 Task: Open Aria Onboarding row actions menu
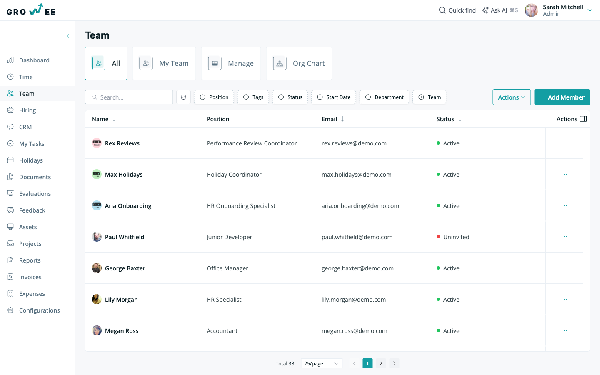pos(564,205)
